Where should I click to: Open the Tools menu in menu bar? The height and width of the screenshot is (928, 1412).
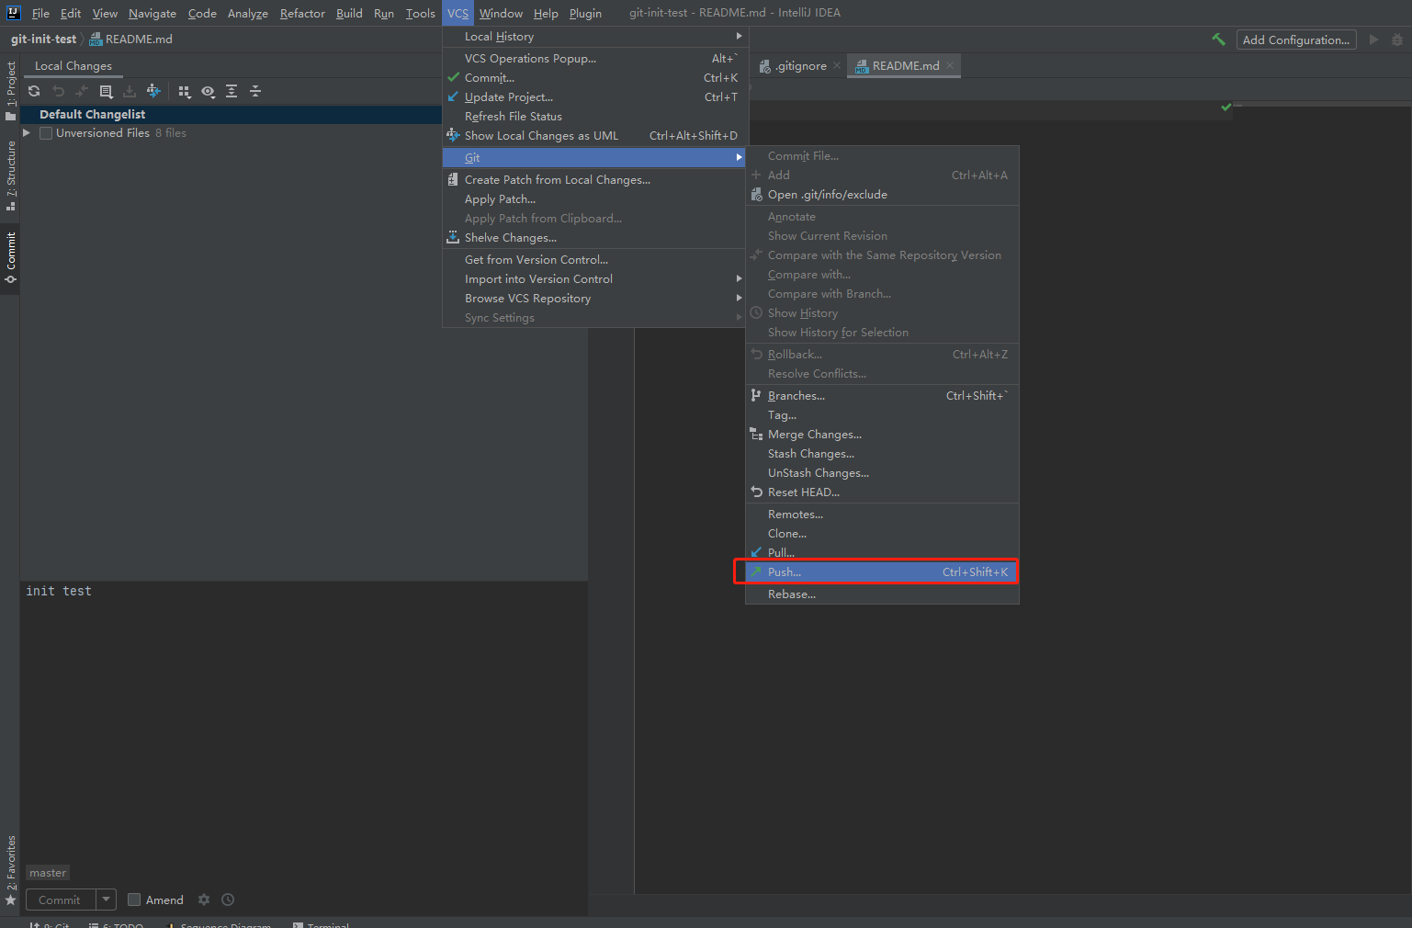tap(421, 13)
